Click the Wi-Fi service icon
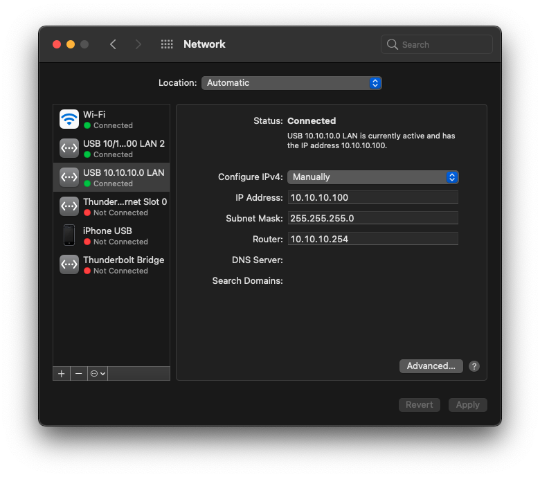The image size is (540, 477). 69,119
